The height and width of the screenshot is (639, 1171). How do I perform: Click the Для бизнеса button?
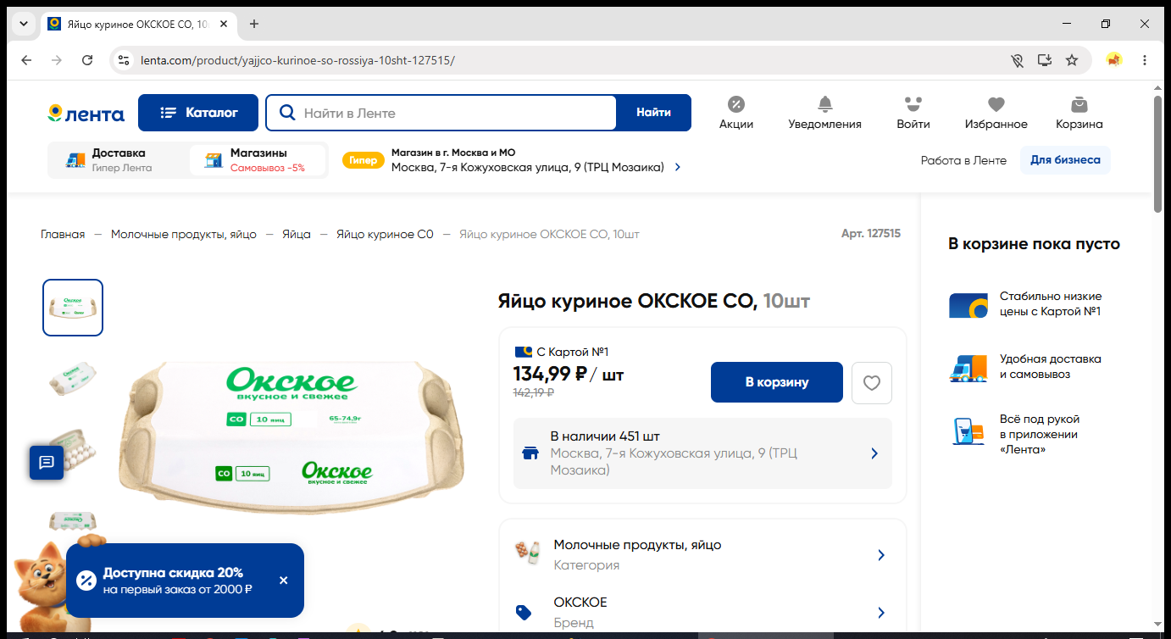tap(1065, 160)
